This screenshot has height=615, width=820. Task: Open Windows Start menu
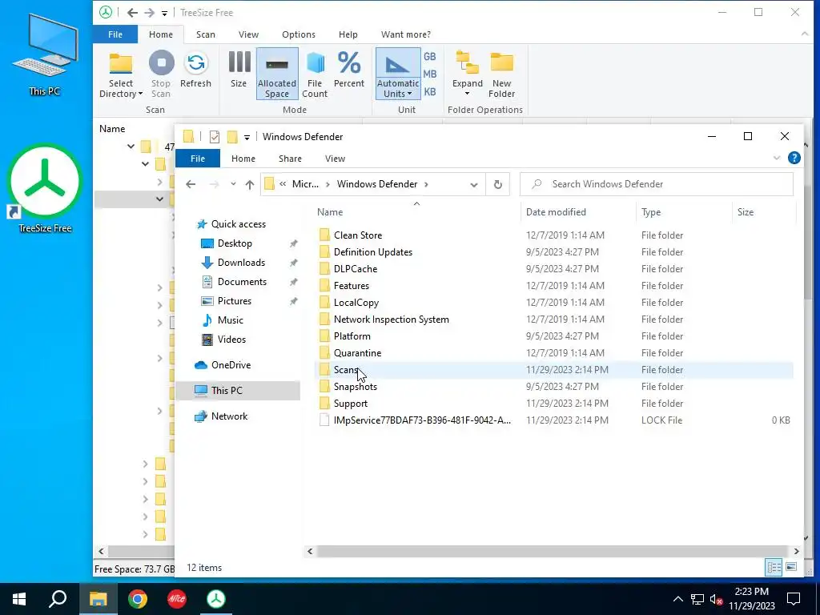[19, 599]
